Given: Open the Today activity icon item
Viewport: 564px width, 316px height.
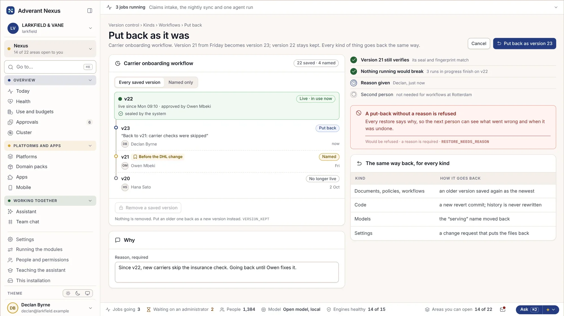Looking at the screenshot, I should pos(10,91).
